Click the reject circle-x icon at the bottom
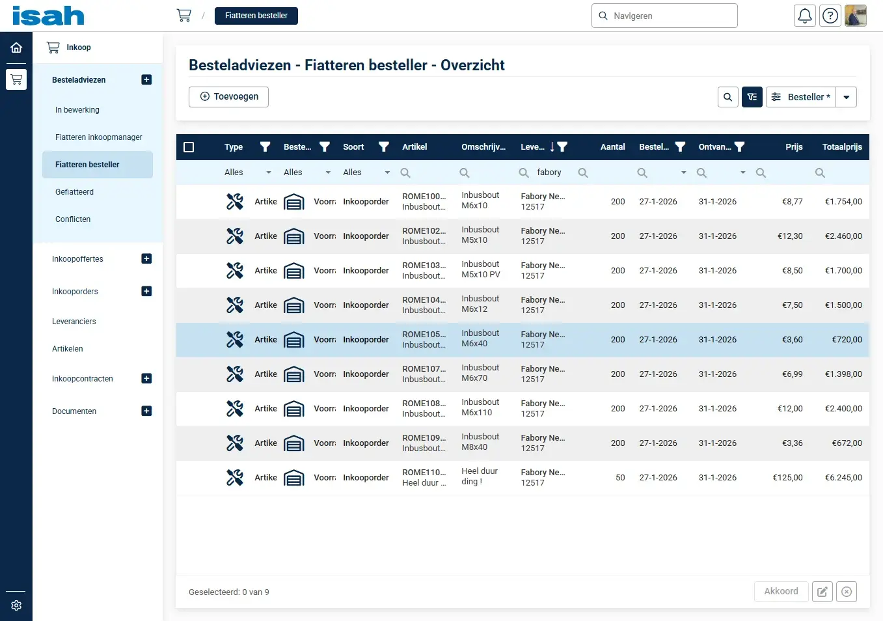 [847, 592]
